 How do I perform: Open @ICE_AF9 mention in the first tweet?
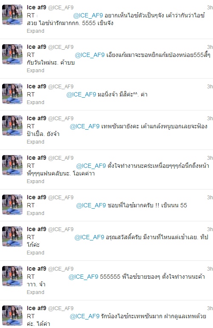[x=88, y=15]
